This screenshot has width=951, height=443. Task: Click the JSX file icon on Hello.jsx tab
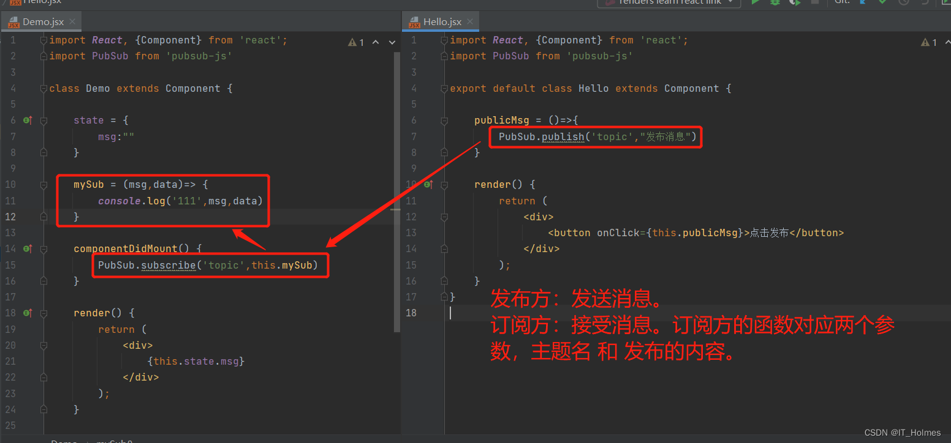tap(414, 22)
